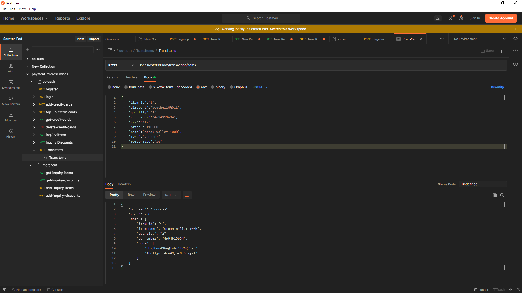Toggle sidebar visibility in status bar

tap(4, 290)
